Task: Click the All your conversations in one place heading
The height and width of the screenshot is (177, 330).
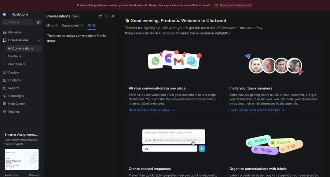Action: pos(157,88)
